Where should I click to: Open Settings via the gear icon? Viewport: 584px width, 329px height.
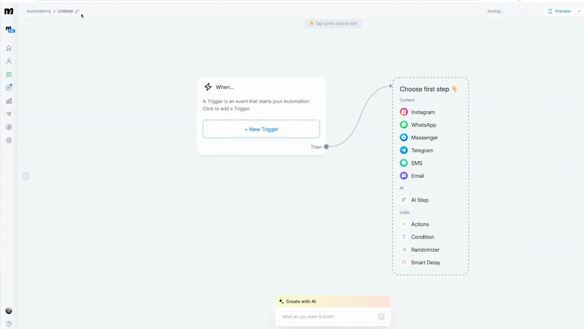tap(9, 140)
